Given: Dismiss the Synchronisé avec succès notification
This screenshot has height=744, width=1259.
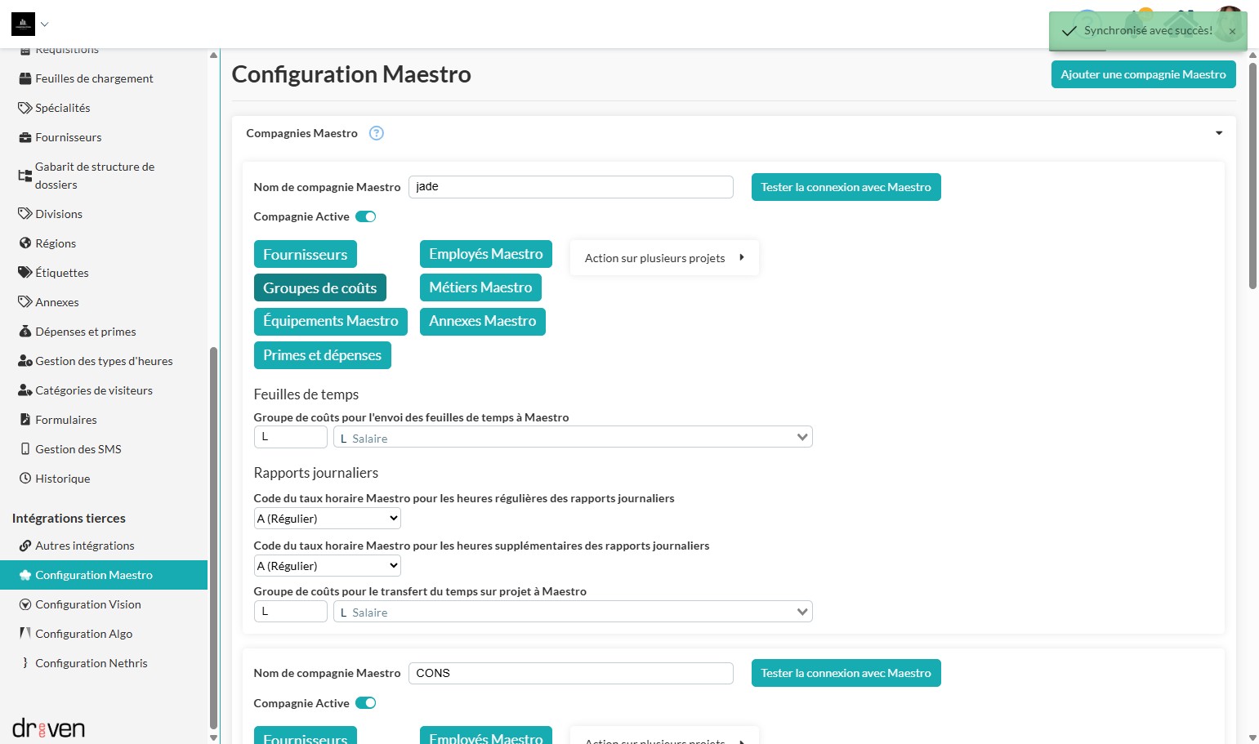Looking at the screenshot, I should tap(1232, 31).
